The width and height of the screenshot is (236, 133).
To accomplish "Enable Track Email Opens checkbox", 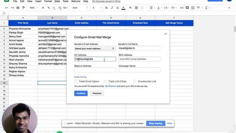I will point(76,81).
